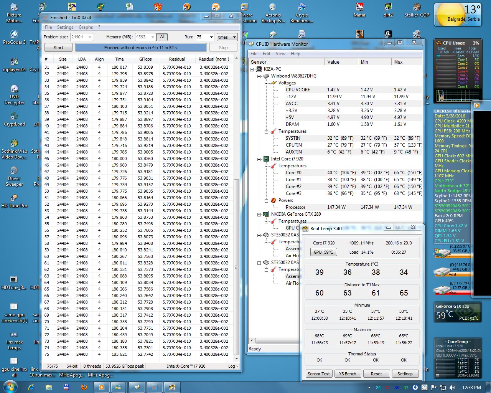Viewport: 491px width, 393px height.
Task: Open CryptLoad desktop icon
Action: [x=14, y=119]
